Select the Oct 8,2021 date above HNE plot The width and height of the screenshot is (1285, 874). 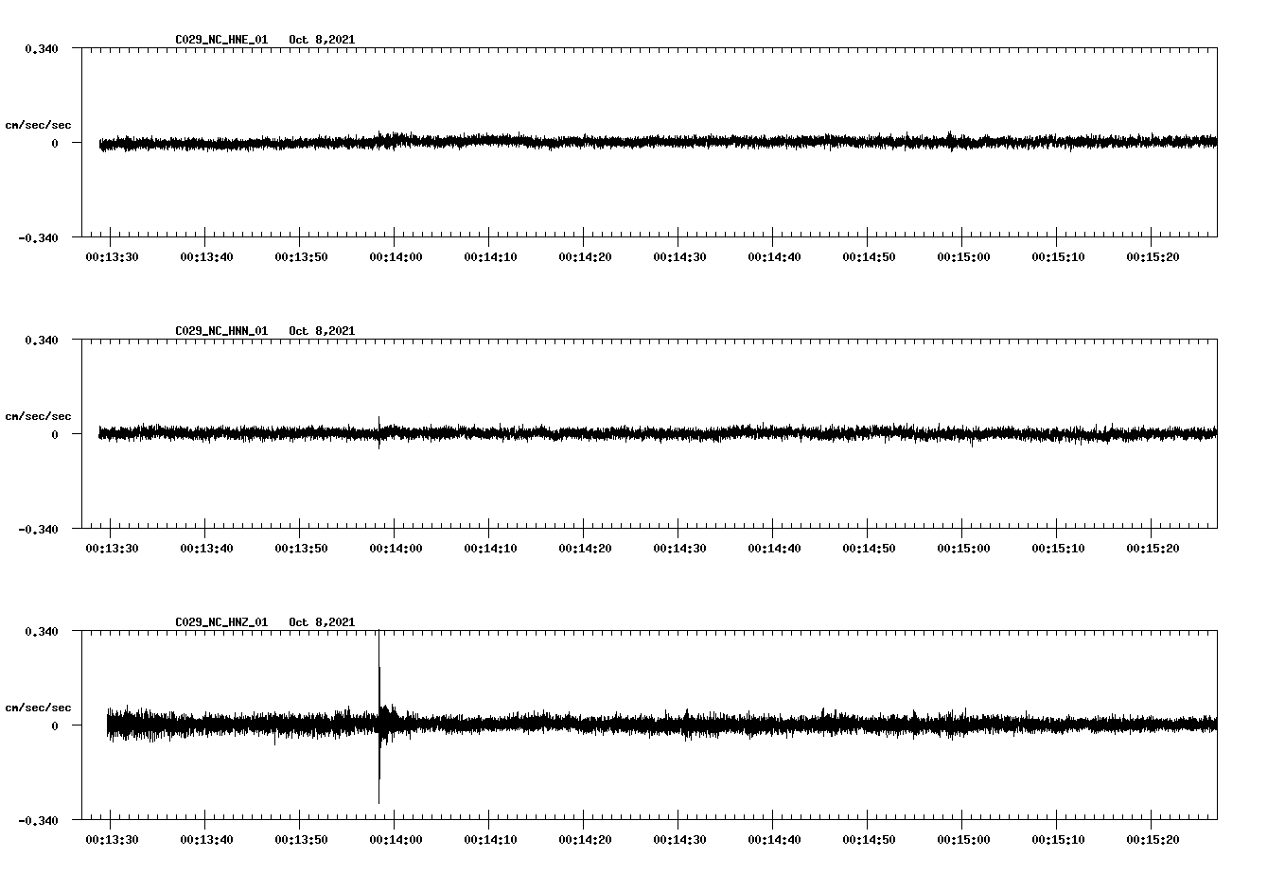click(x=322, y=40)
